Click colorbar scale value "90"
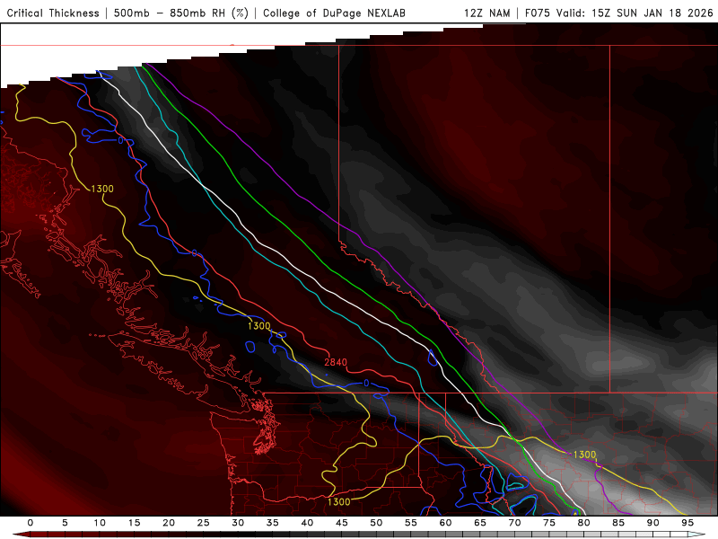Image resolution: width=718 pixels, height=539 pixels. click(652, 523)
